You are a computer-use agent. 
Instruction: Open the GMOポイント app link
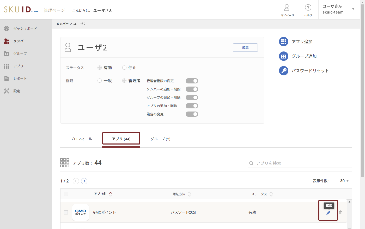pos(104,212)
